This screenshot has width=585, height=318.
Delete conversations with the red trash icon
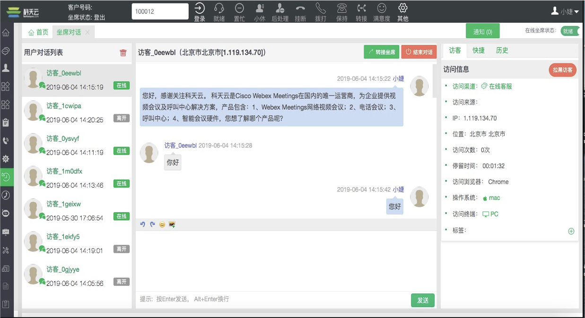[123, 53]
